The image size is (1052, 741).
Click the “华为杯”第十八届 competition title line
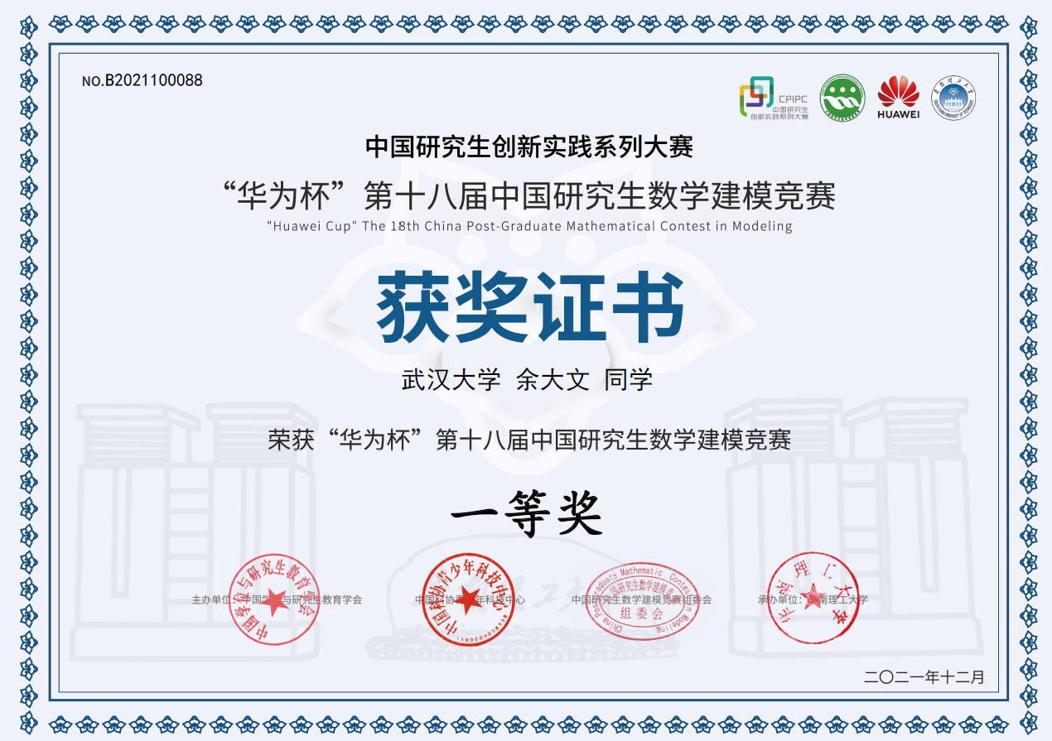click(x=528, y=196)
